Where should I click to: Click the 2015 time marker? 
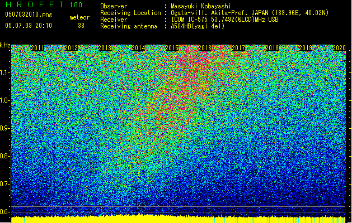pyautogui.click(x=172, y=48)
